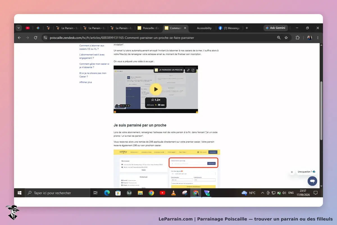337x225 pixels.
Task: Switch to the pinned YouTube tab
Action: point(28,28)
